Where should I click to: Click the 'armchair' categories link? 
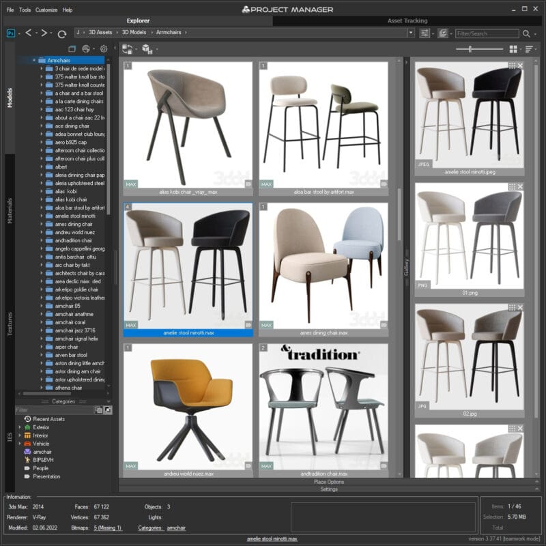click(x=176, y=528)
